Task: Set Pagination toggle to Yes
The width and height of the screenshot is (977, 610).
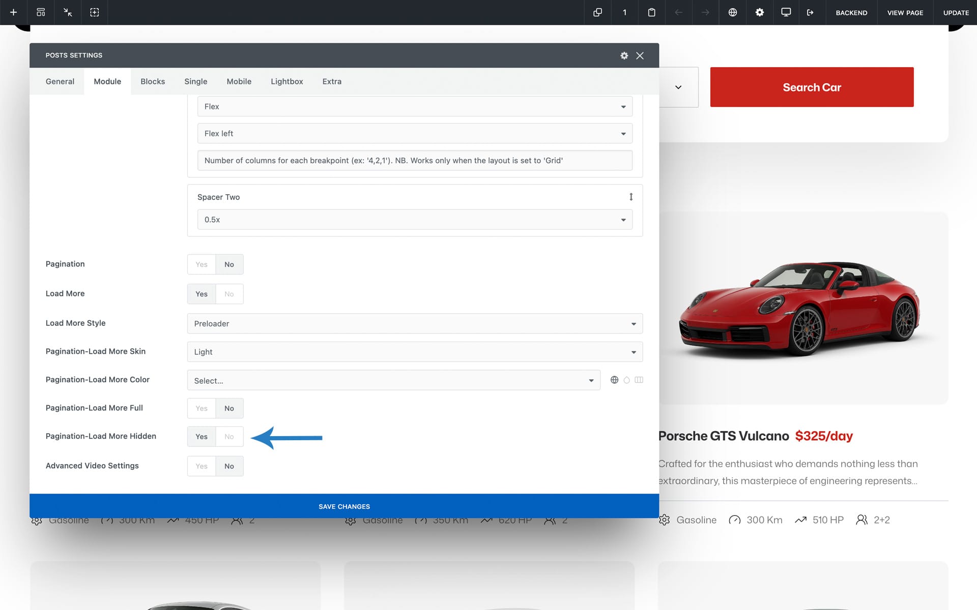Action: coord(202,264)
